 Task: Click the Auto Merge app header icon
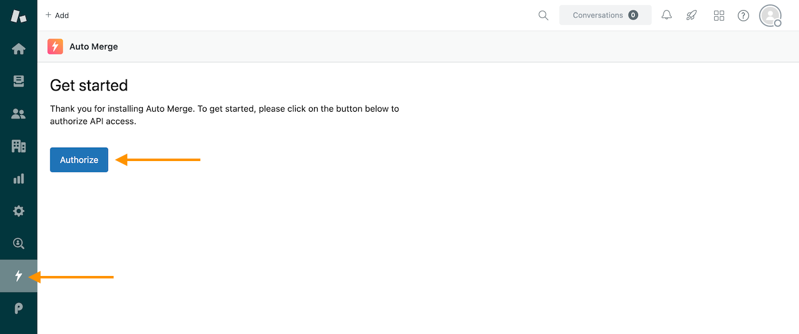pos(55,46)
